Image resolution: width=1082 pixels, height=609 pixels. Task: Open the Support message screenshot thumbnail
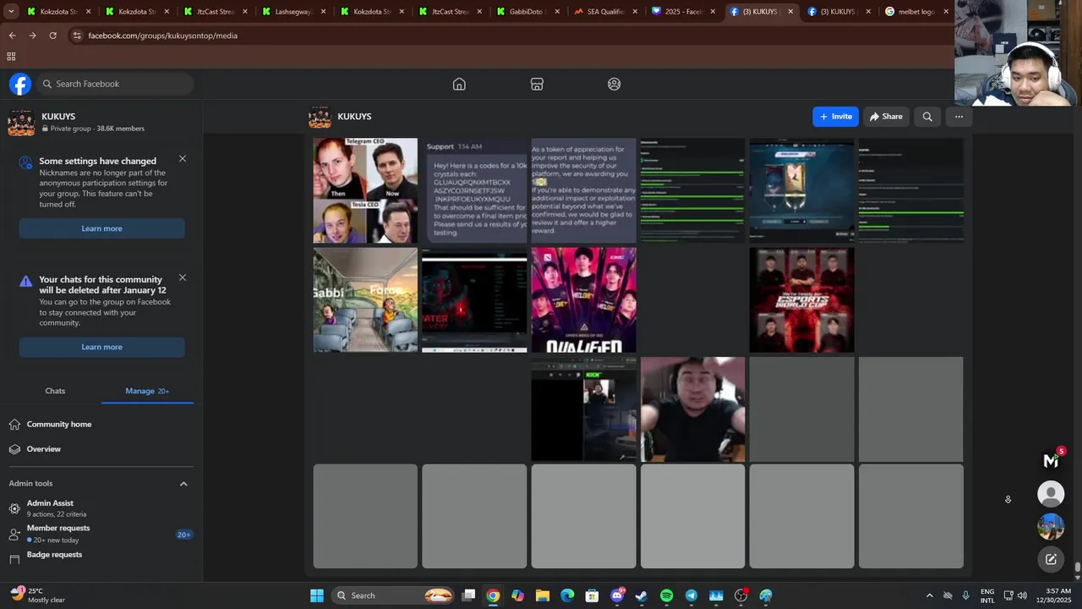point(474,190)
